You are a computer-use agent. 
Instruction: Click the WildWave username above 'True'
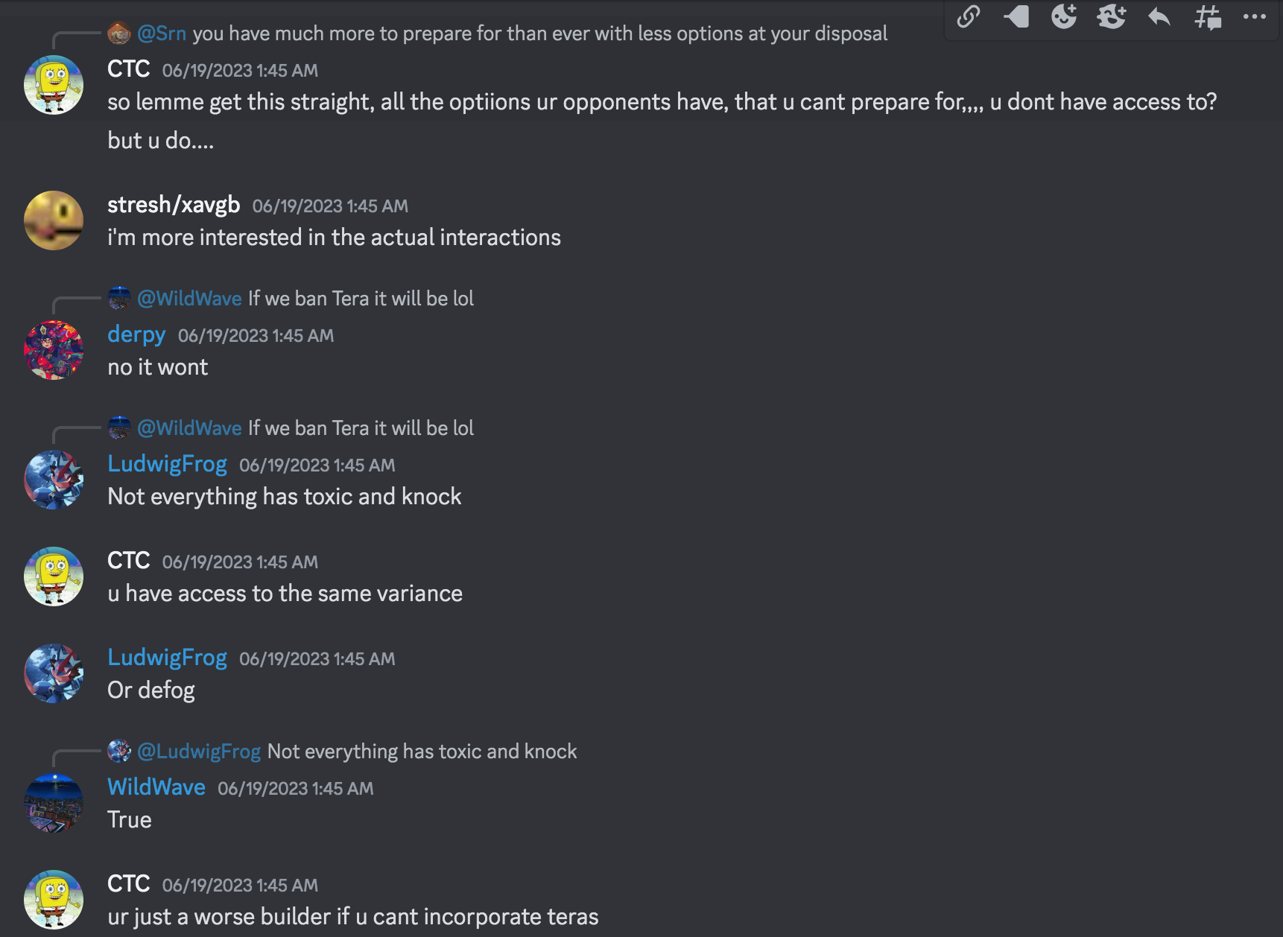(156, 787)
